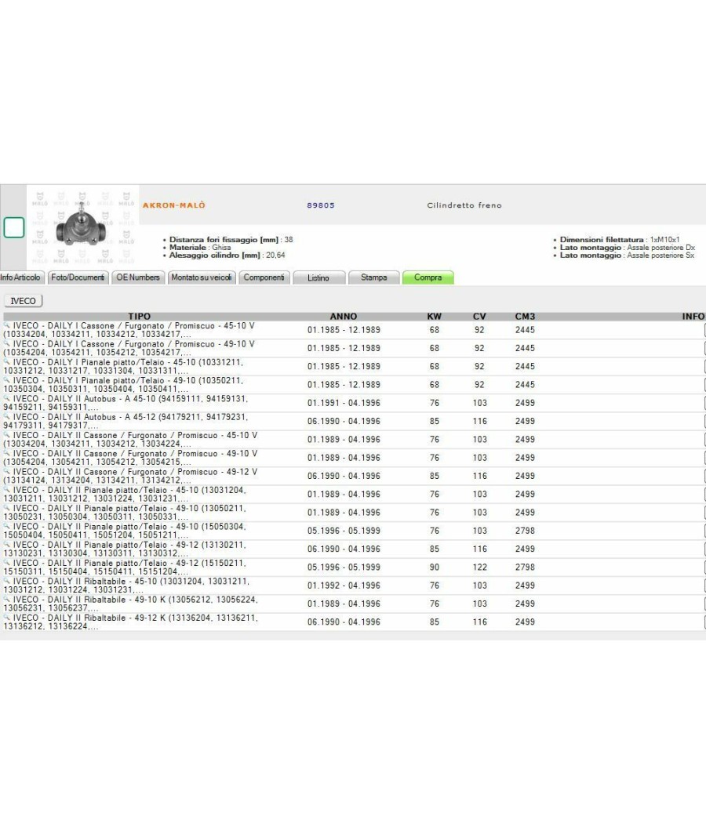Click magnifier icon for DAILY I Cassone 49-10 V
This screenshot has height=823, width=706.
pos(7,344)
